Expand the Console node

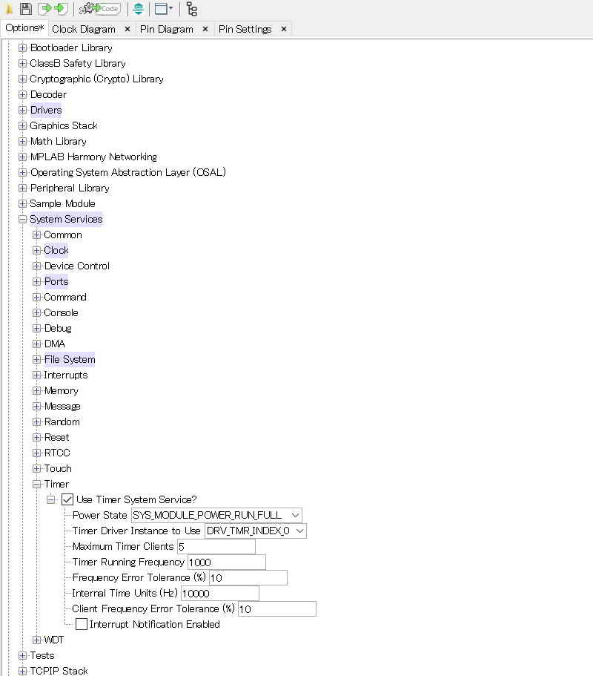(36, 312)
